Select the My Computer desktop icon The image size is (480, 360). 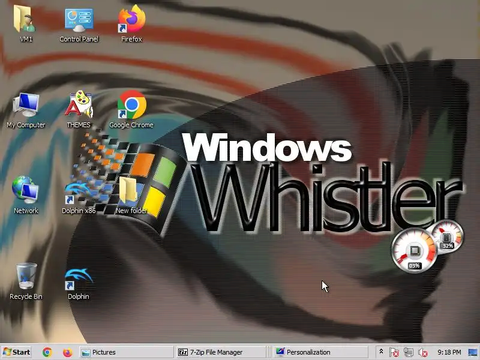click(26, 110)
